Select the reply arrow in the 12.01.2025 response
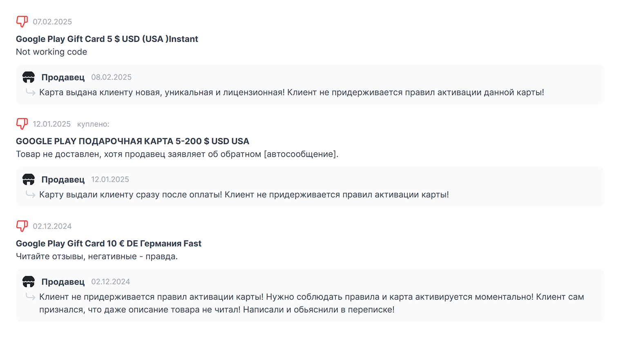The height and width of the screenshot is (346, 621). (x=30, y=195)
